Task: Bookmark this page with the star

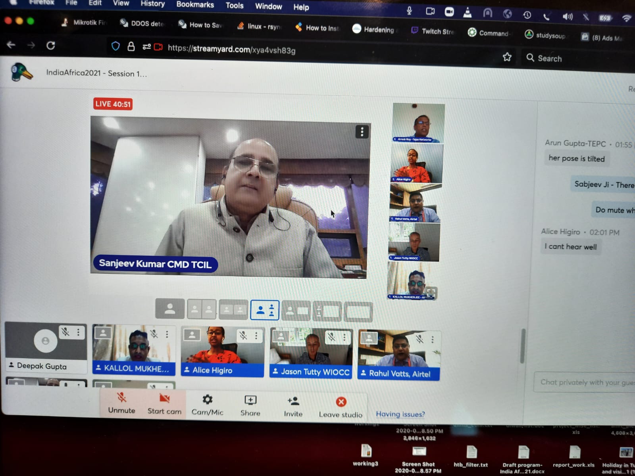Action: pos(507,57)
